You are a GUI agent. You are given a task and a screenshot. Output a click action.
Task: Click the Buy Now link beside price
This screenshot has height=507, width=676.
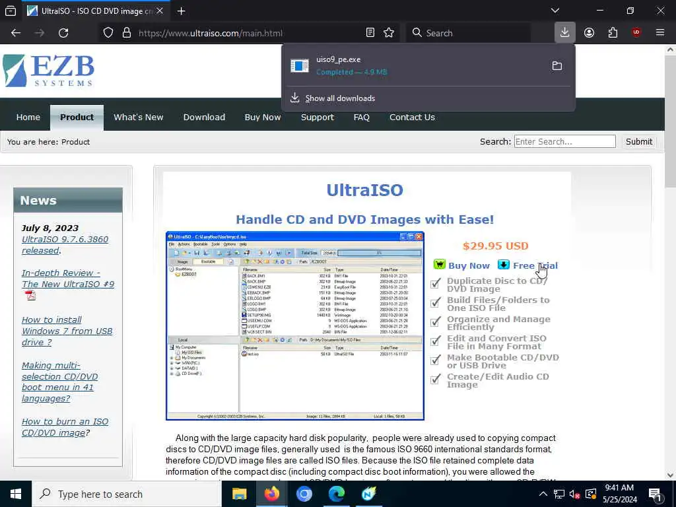tap(469, 265)
